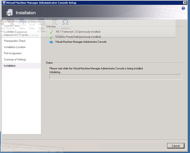Select Prerequisites Check step
Image resolution: width=190 pixels, height=153 pixels.
click(x=15, y=41)
